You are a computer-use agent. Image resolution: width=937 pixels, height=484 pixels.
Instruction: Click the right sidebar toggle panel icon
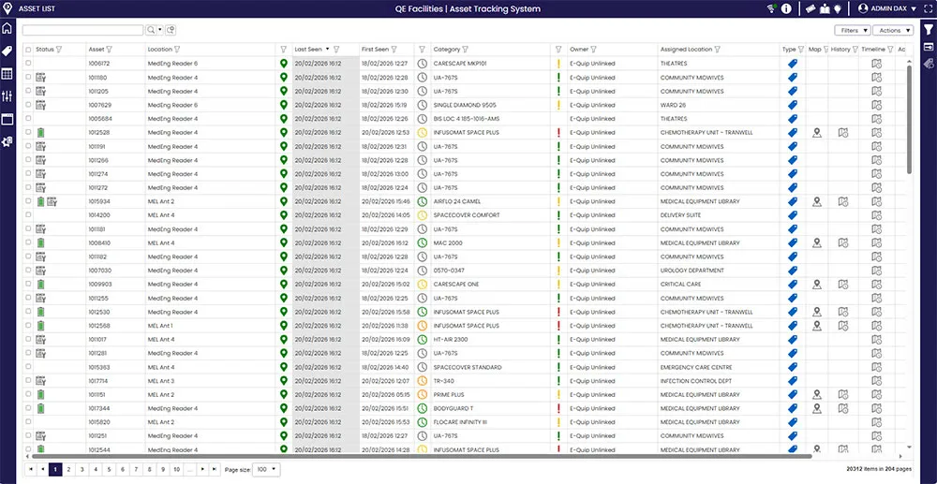929,47
